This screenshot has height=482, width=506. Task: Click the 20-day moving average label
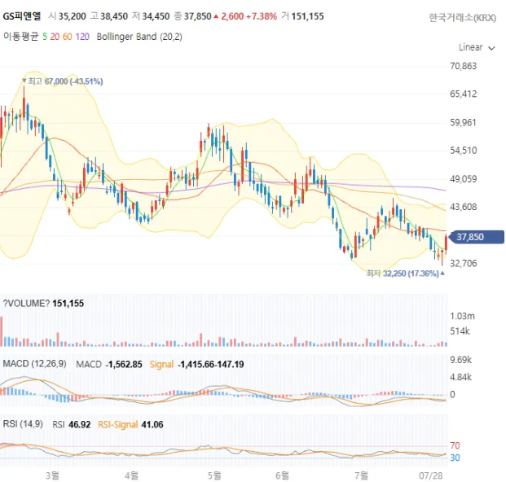[x=55, y=37]
